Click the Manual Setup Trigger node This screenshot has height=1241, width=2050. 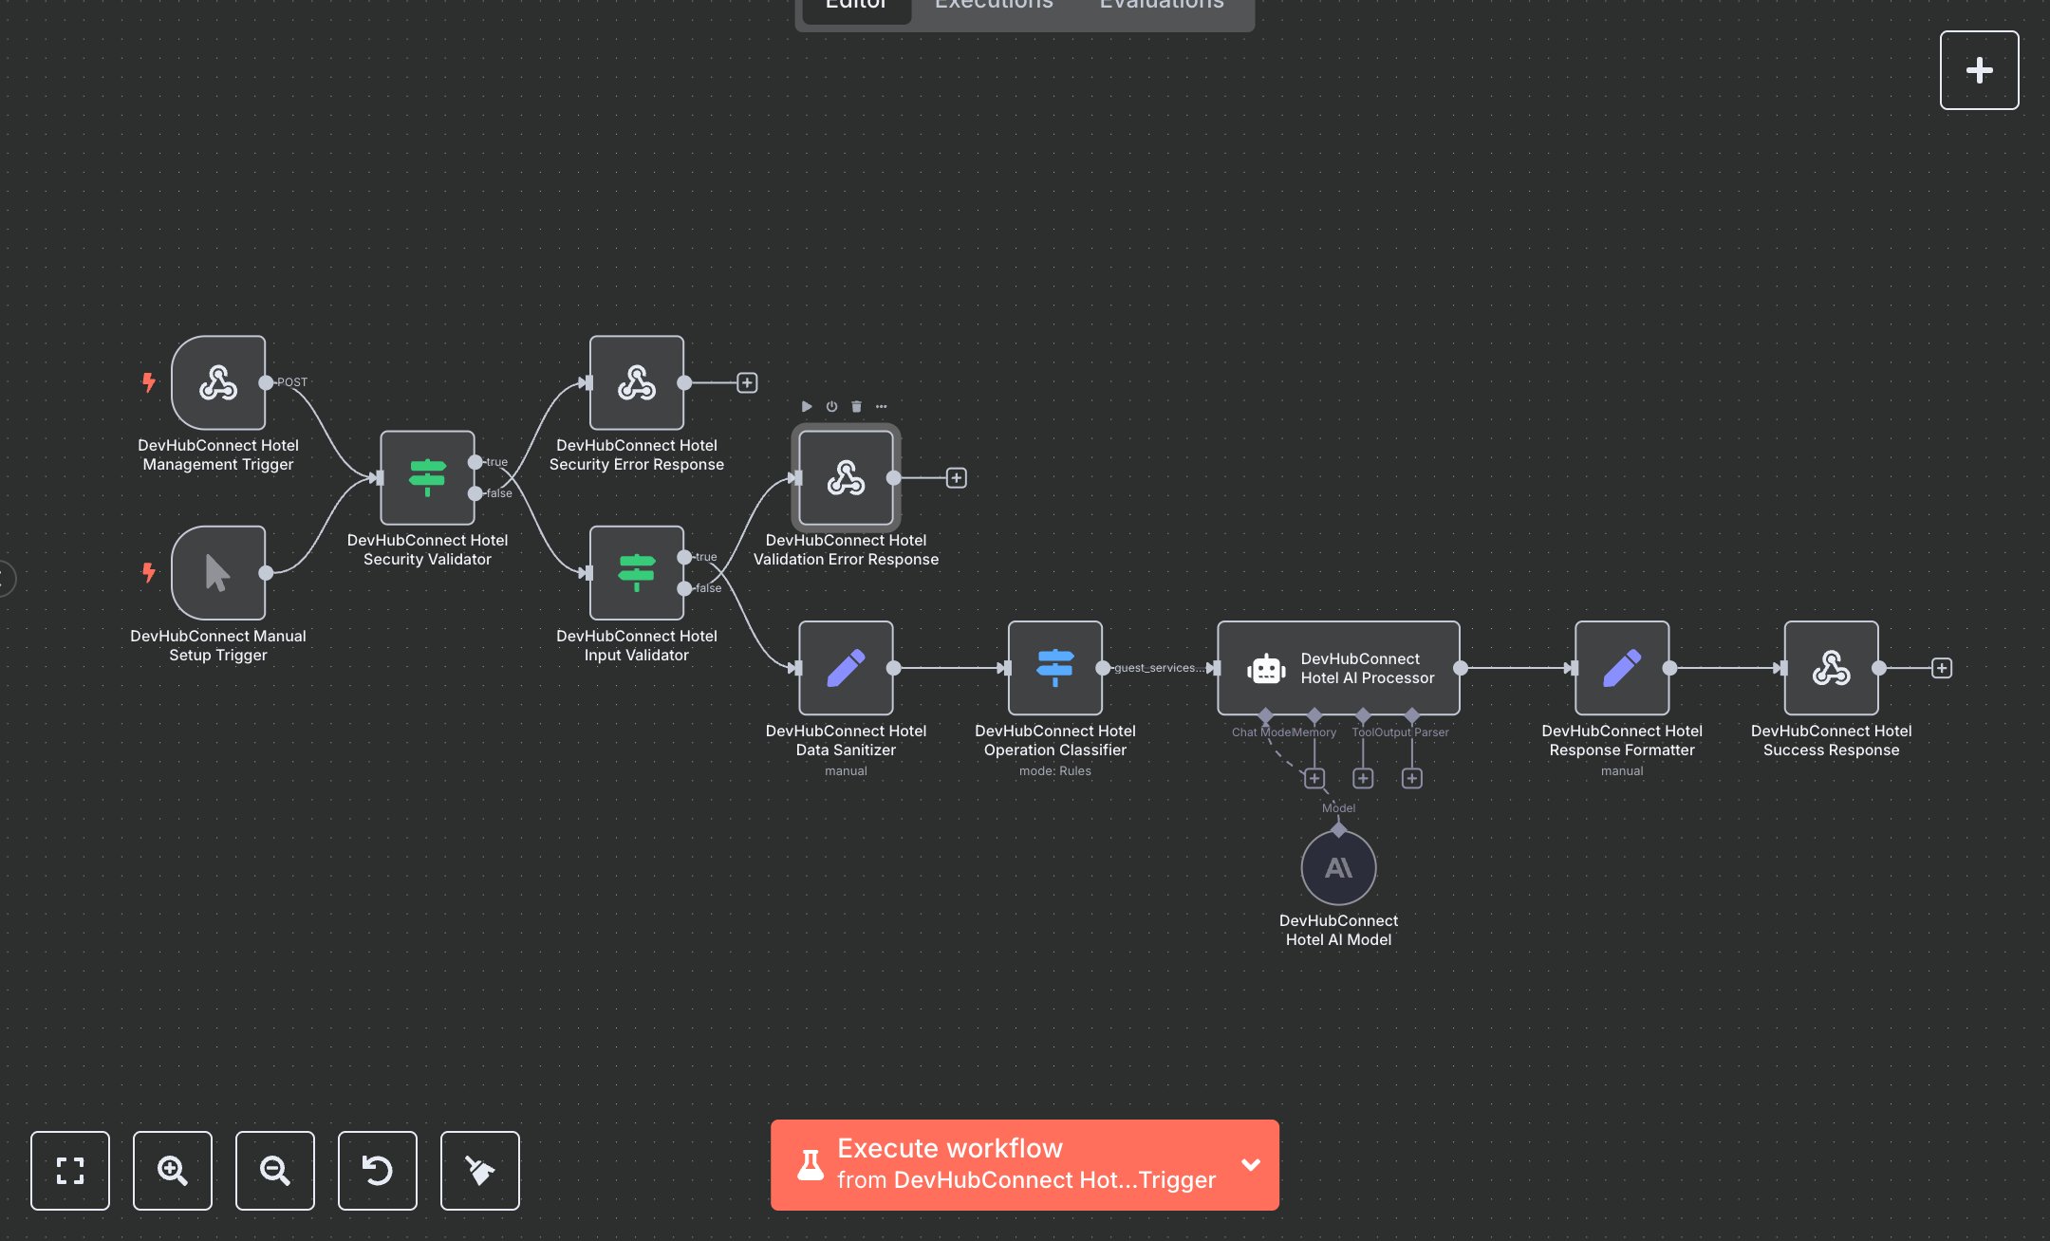coord(218,573)
